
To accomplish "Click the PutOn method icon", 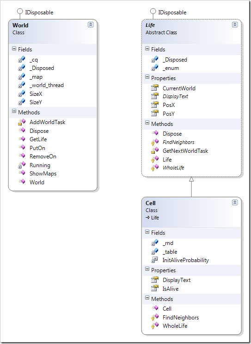I will pos(21,147).
